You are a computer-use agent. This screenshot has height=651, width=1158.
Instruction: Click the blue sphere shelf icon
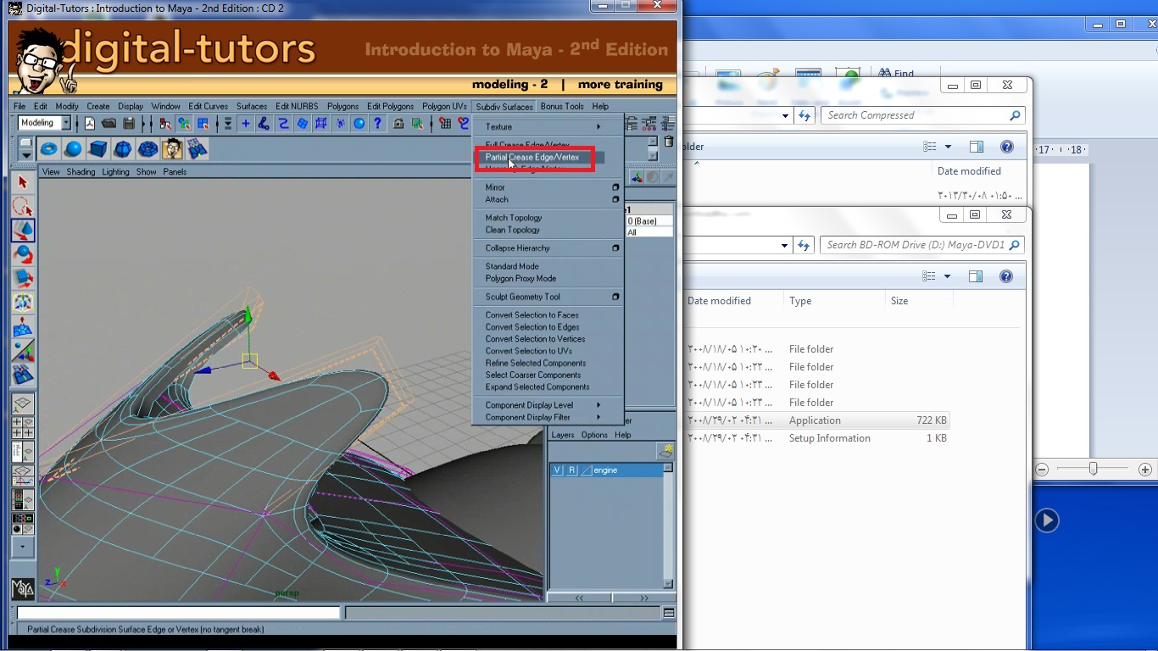(x=73, y=149)
